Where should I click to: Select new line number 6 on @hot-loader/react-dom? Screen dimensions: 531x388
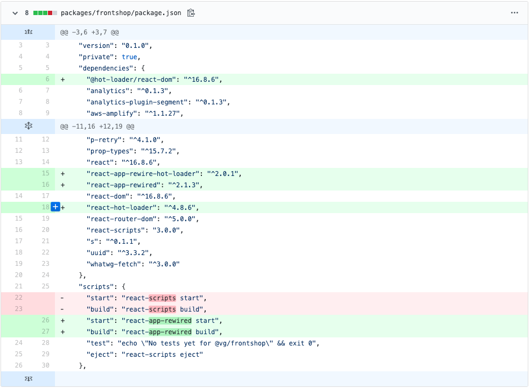[47, 79]
